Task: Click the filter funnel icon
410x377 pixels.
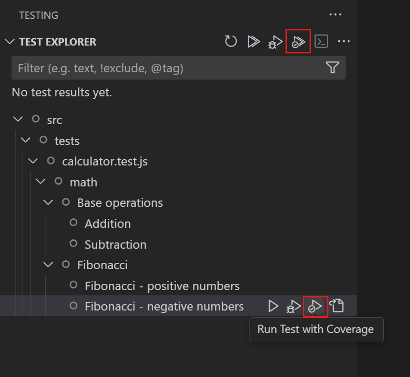Action: pyautogui.click(x=332, y=68)
